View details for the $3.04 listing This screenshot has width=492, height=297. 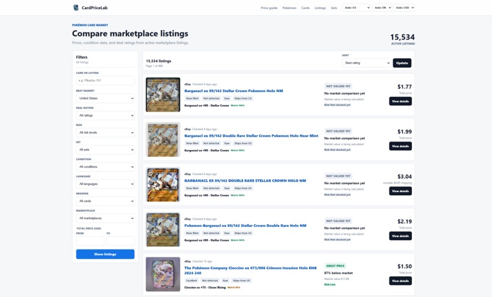coord(400,191)
